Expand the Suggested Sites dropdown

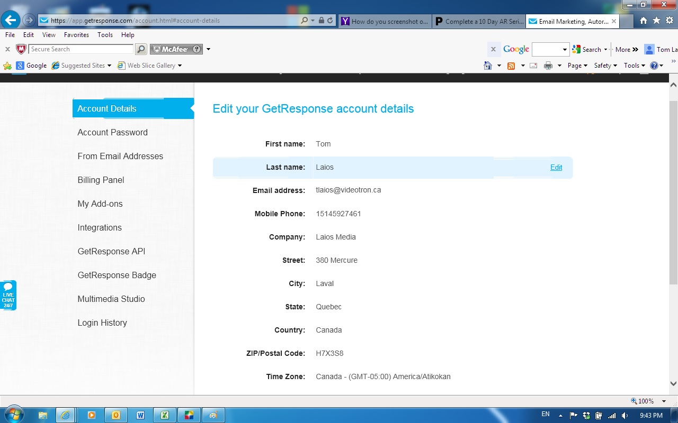(109, 66)
